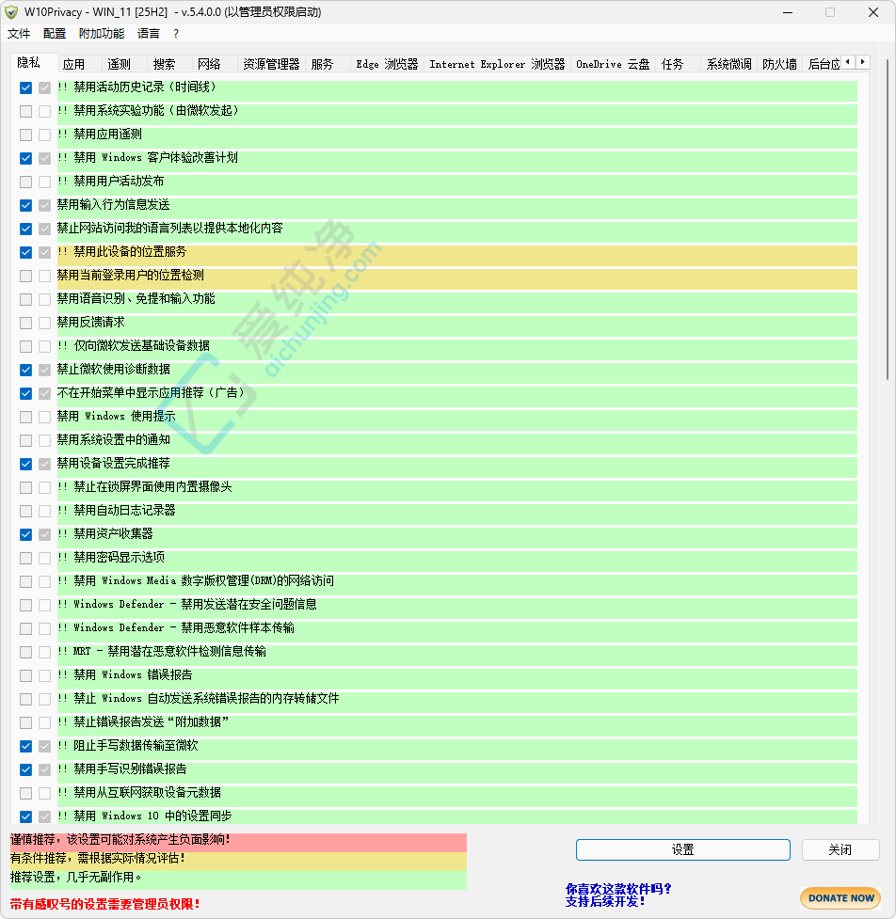The image size is (896, 919).
Task: Enable 禁用应用遥测 checkbox
Action: click(x=25, y=135)
